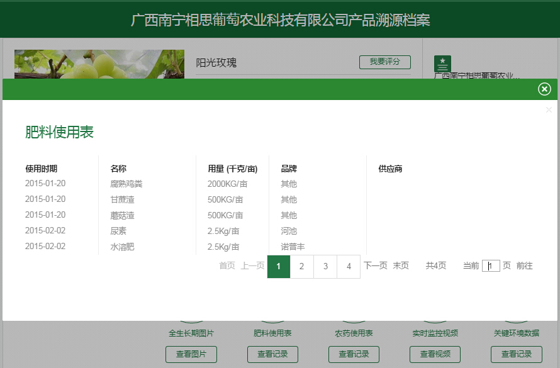The image size is (560, 368).
Task: Click 上一页 previous page link
Action: tap(252, 266)
